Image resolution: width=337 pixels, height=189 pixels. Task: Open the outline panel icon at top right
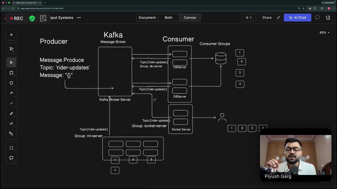[x=328, y=18]
